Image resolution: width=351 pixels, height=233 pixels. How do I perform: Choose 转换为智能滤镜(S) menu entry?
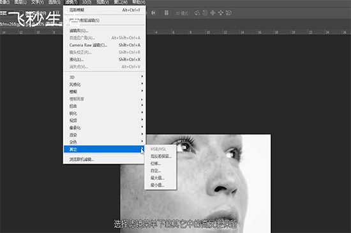click(104, 20)
